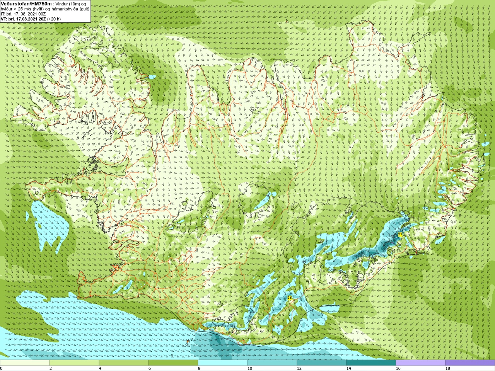Select the 8–10 m/s light cyan legend swatch
This screenshot has width=495, height=371.
[223, 363]
